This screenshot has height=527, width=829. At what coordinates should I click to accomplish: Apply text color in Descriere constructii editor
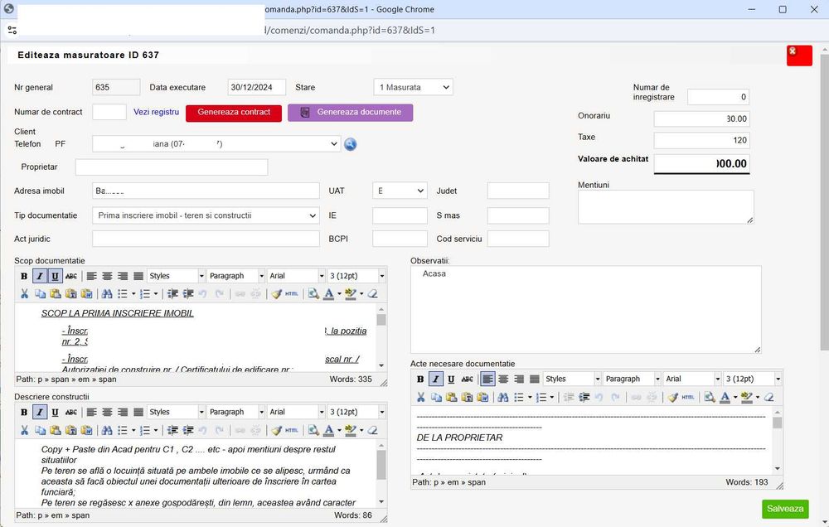(x=329, y=430)
